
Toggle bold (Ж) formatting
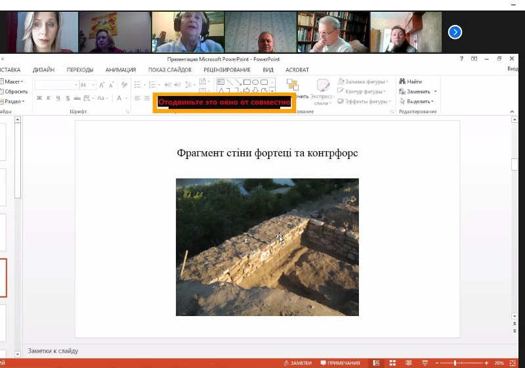coord(39,99)
